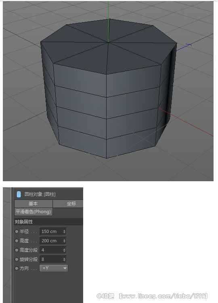Open the 平滑着色(Phong) tab
Image resolution: width=218 pixels, height=303 pixels.
click(x=34, y=212)
